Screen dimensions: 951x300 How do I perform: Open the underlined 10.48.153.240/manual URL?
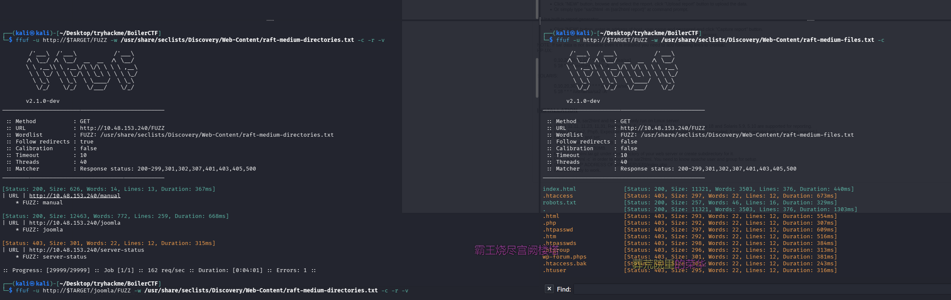(74, 196)
